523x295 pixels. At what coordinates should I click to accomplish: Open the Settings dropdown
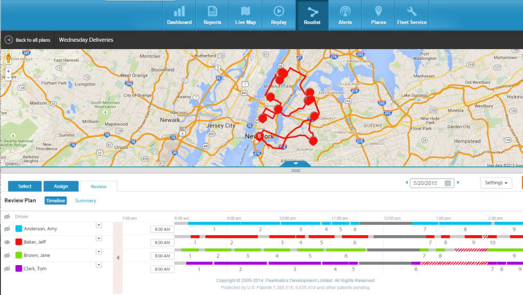coord(496,183)
